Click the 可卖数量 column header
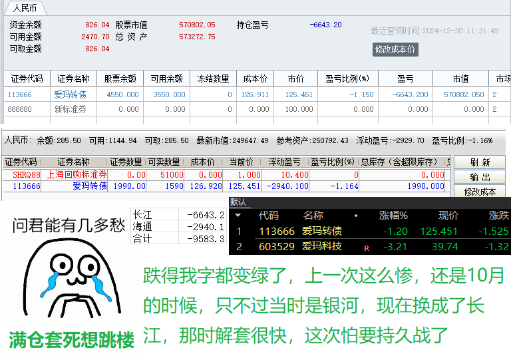The height and width of the screenshot is (362, 511). click(164, 162)
